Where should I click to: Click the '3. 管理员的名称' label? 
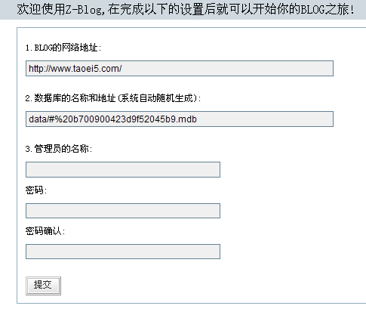tap(59, 149)
